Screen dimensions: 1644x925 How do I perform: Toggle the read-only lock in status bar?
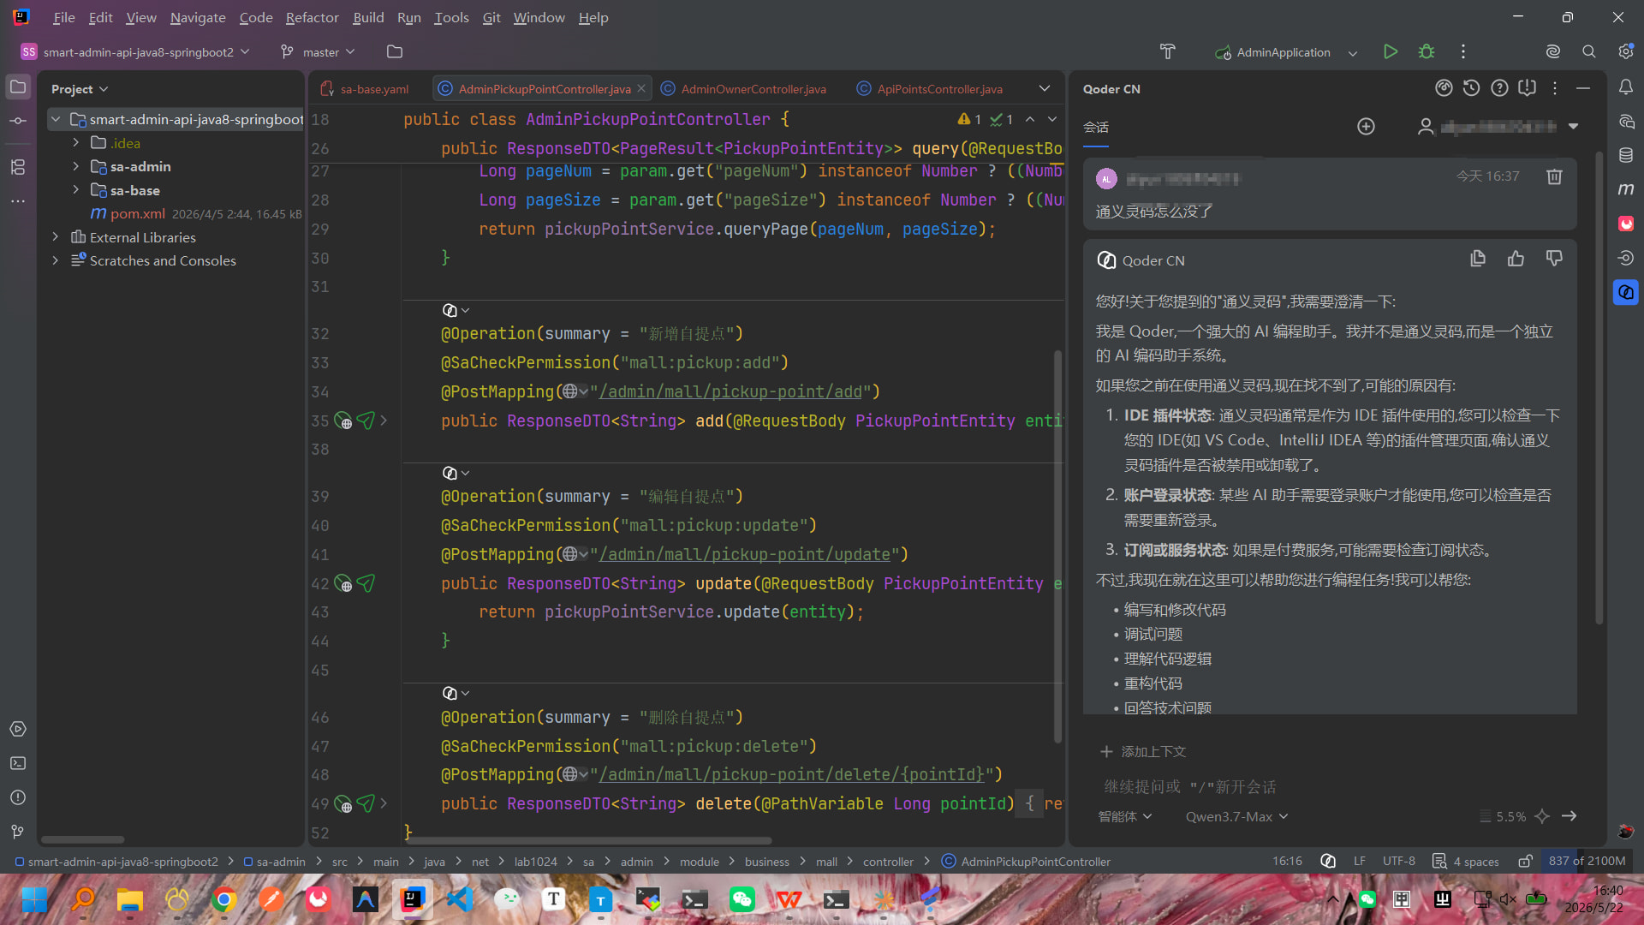[1525, 861]
